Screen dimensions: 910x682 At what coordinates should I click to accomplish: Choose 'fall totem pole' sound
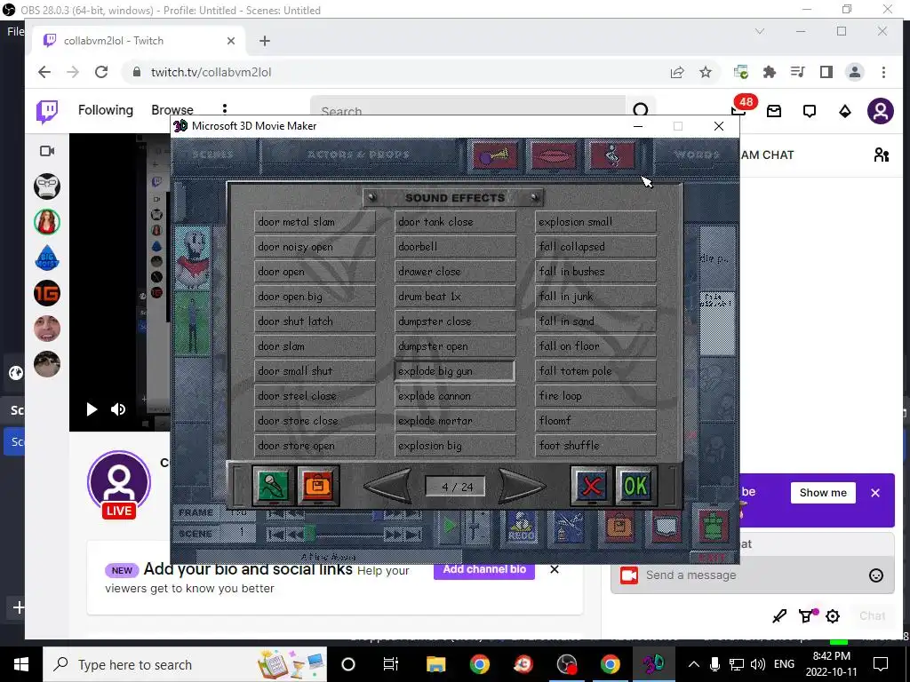595,371
